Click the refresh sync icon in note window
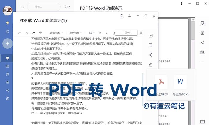The height and width of the screenshot is (125, 209). point(121,16)
